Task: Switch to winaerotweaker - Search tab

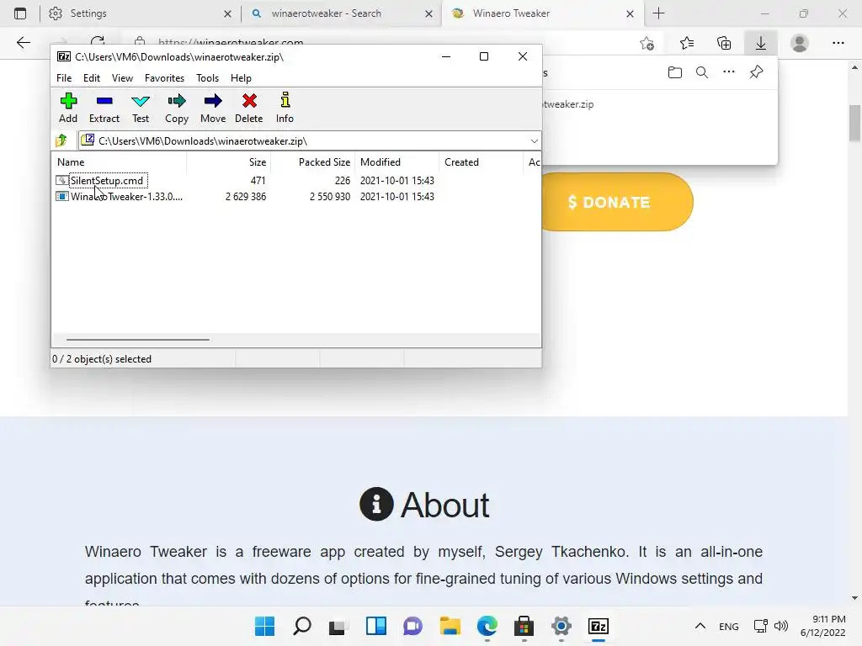Action: coord(341,13)
